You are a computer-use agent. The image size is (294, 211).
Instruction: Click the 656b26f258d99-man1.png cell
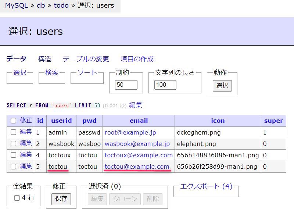[218, 167]
